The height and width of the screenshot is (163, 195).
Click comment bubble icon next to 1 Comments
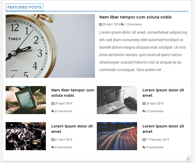[122, 24]
